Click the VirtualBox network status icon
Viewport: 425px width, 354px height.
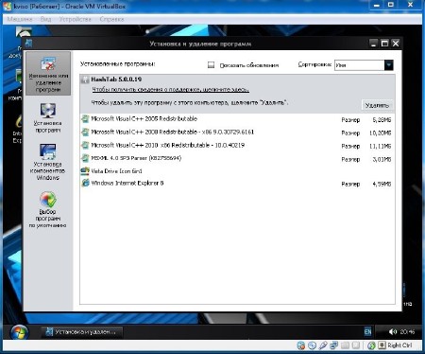tap(333, 345)
